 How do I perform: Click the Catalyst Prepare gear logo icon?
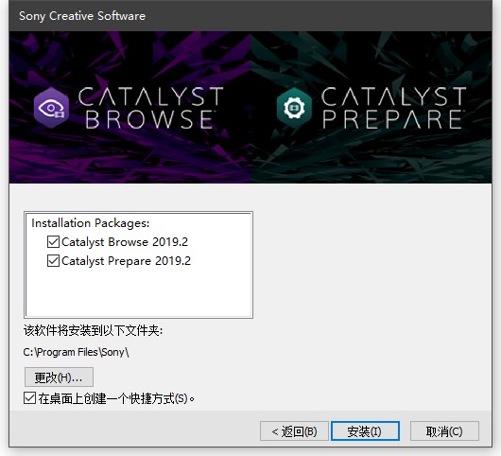(294, 108)
